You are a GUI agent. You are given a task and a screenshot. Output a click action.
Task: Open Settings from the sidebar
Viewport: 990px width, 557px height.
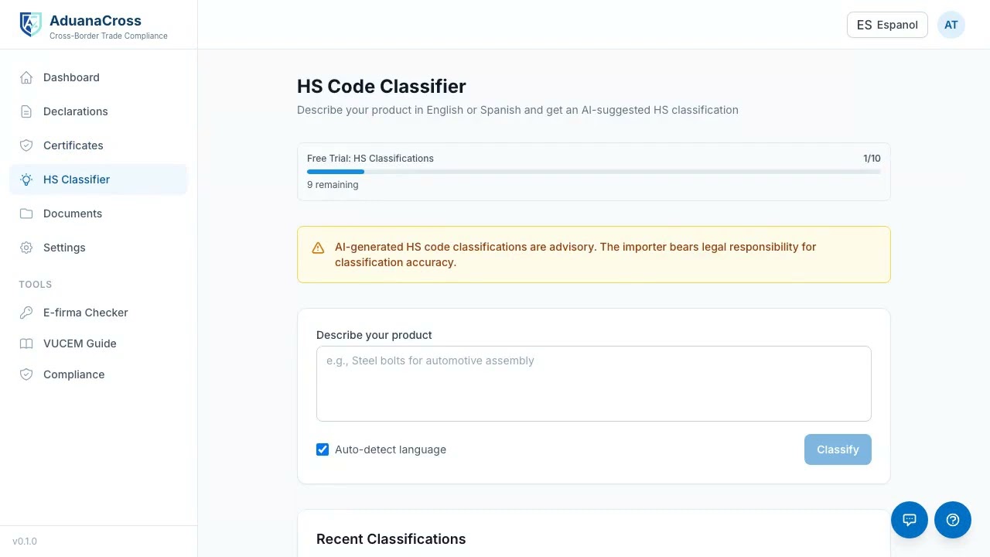[x=98, y=248]
